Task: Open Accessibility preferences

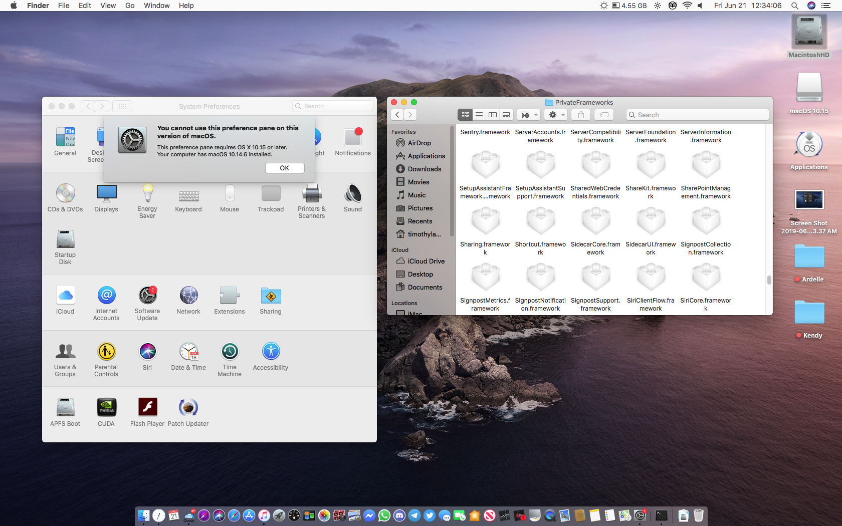Action: click(271, 356)
